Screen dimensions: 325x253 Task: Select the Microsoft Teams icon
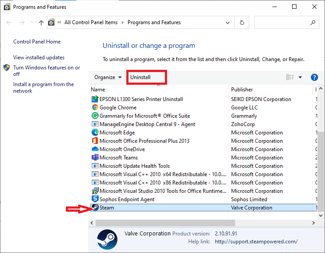pyautogui.click(x=95, y=158)
